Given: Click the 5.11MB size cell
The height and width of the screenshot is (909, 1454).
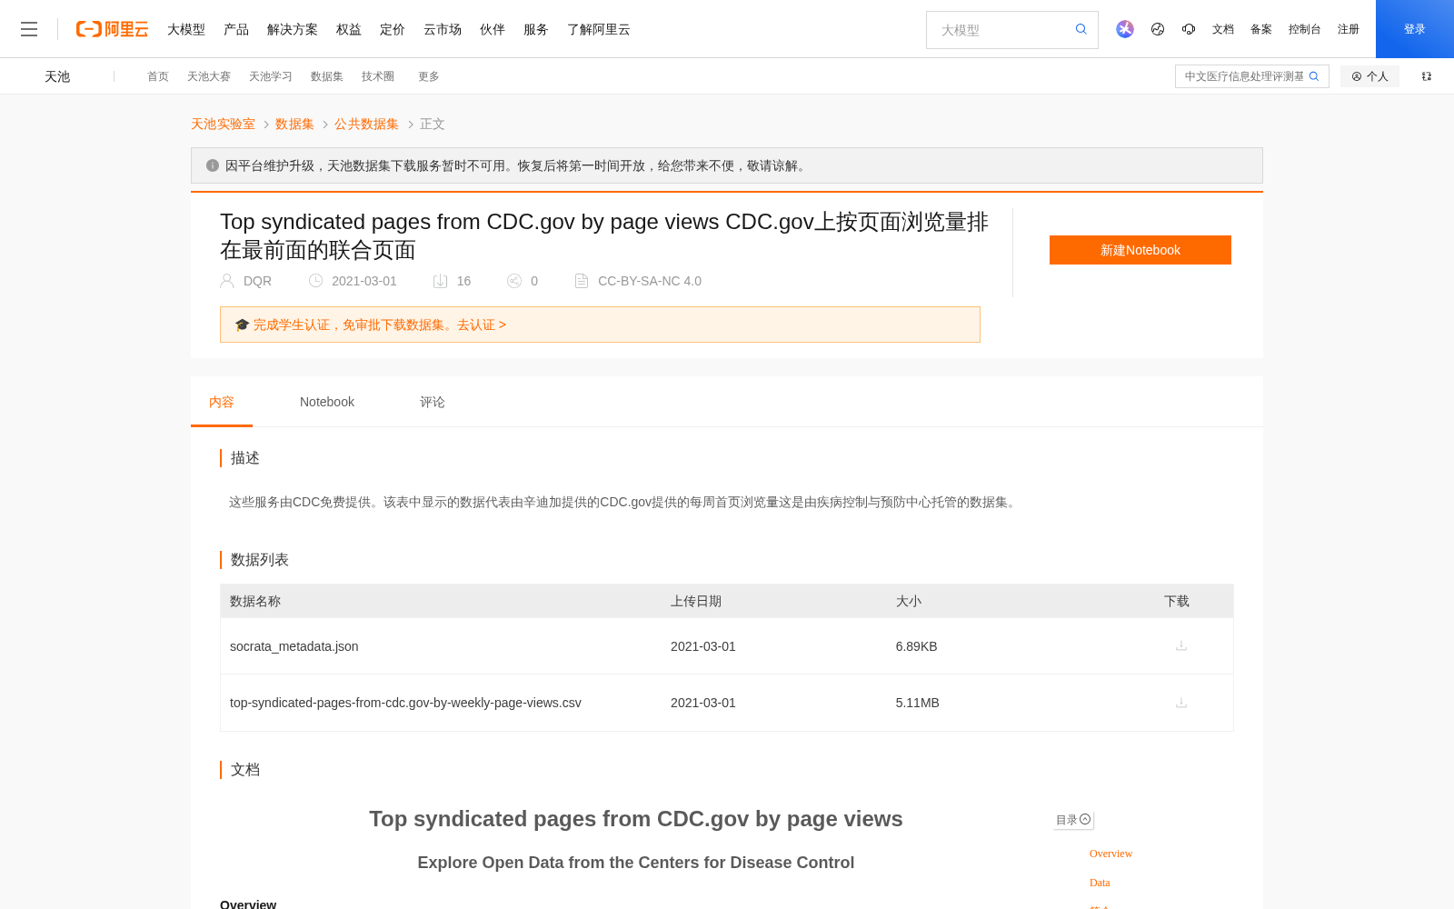Looking at the screenshot, I should click(917, 703).
